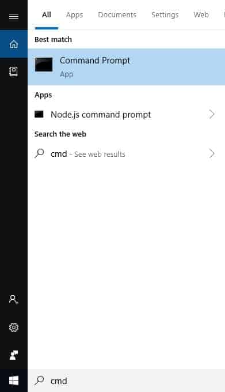Click the Windows Start logo
225x392 pixels.
[x=14, y=381]
